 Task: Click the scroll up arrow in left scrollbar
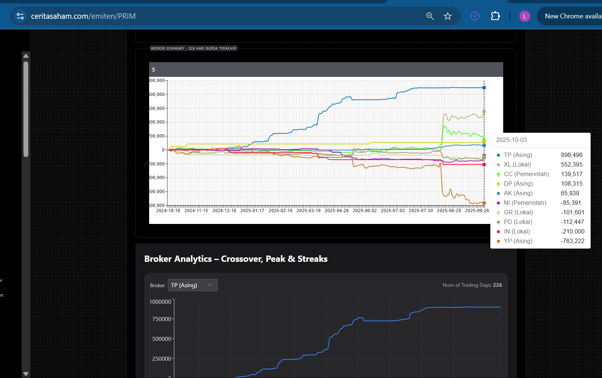click(x=26, y=56)
